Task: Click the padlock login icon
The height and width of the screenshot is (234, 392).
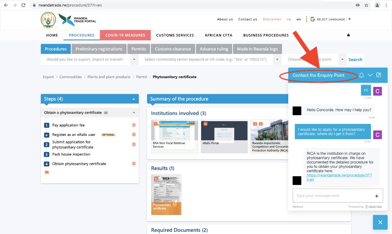Action: pos(348,35)
